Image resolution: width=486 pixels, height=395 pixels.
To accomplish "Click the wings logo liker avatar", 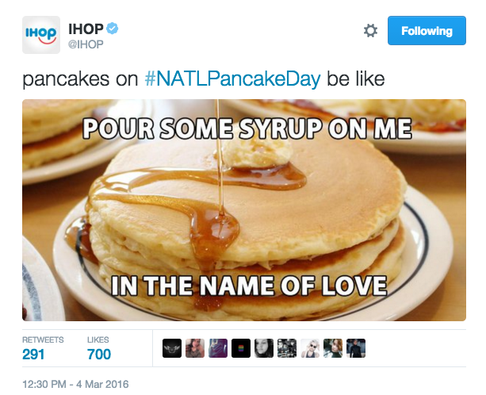I will click(x=171, y=348).
